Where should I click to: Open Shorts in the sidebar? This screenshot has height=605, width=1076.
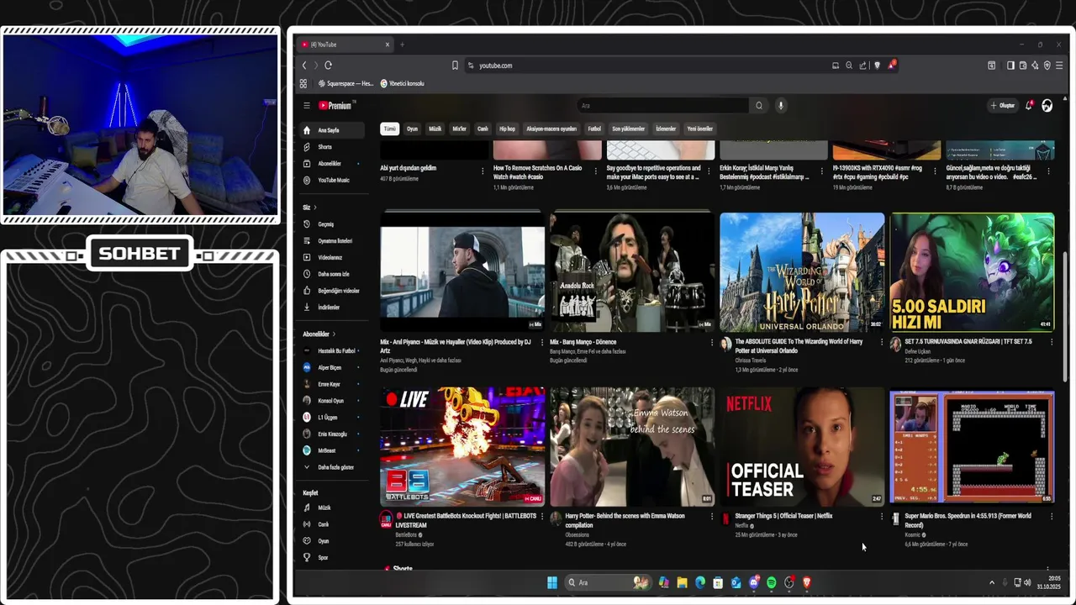[x=332, y=147]
